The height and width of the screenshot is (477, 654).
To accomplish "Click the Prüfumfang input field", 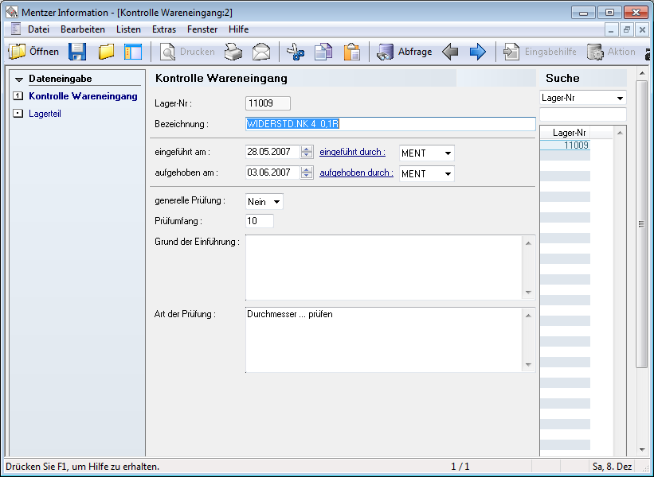I will pyautogui.click(x=260, y=221).
